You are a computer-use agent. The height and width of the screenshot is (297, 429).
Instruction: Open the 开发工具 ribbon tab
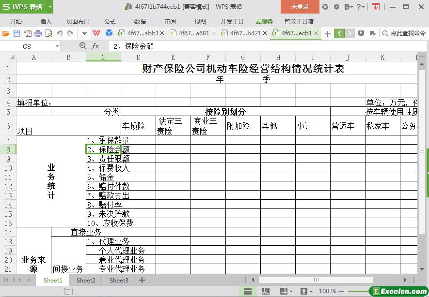click(x=232, y=22)
